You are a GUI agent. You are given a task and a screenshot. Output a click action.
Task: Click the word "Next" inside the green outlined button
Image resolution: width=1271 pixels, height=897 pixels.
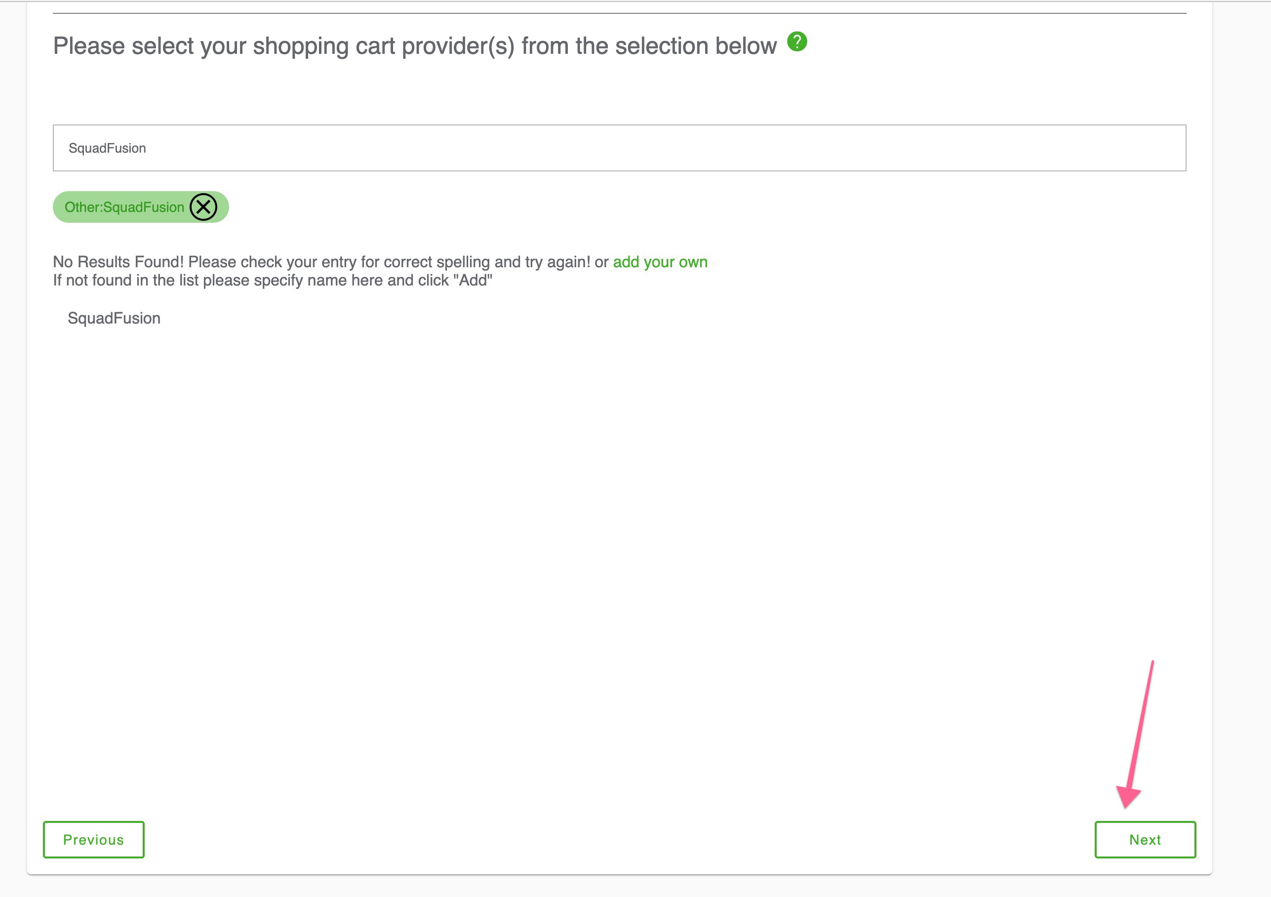(1145, 839)
